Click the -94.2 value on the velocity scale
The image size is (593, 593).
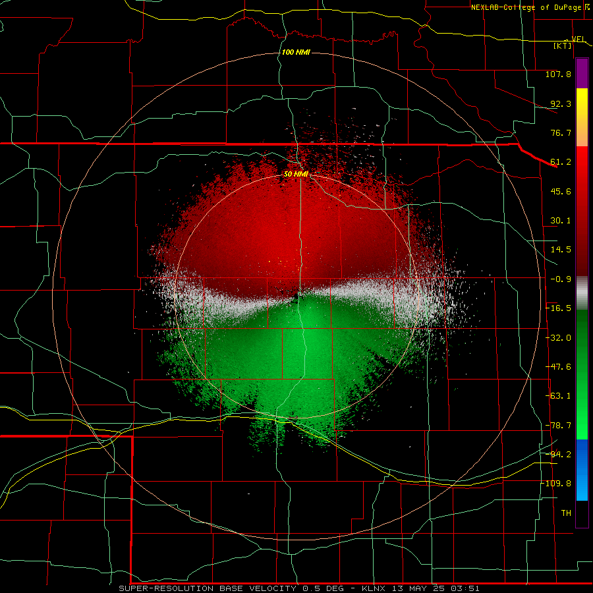(x=558, y=454)
